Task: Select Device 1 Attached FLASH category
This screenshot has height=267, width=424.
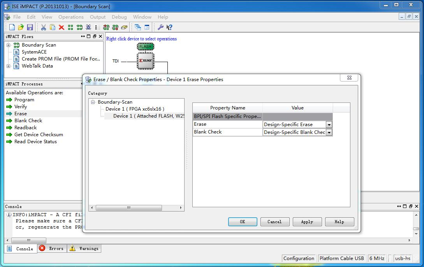Action: 148,116
